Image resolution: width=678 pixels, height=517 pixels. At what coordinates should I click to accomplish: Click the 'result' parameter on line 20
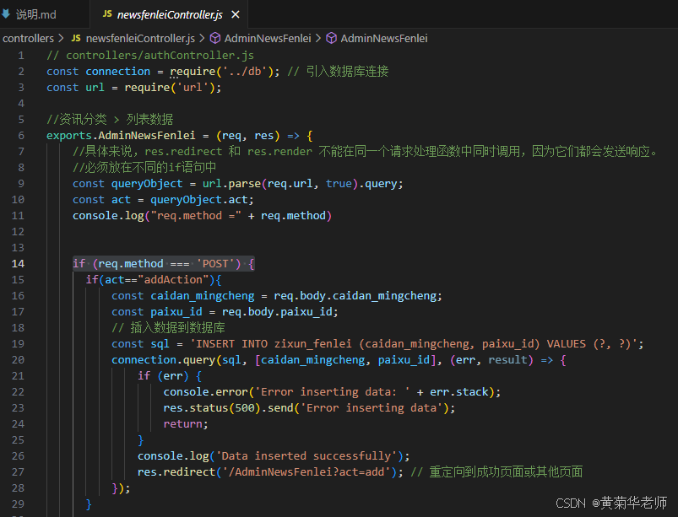507,360
